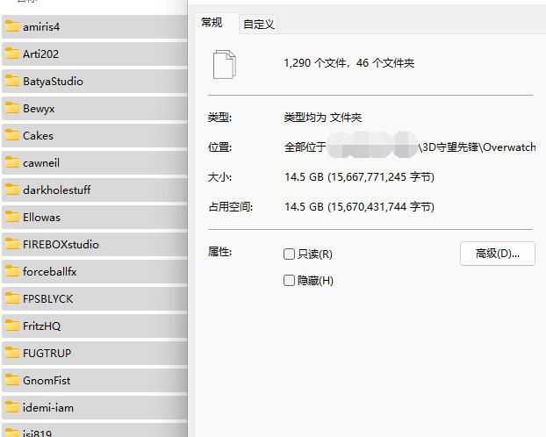
Task: Click the BatyaStudio folder icon
Action: (x=12, y=81)
